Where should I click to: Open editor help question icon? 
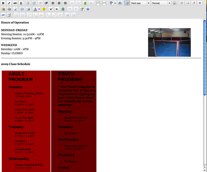pos(88,9)
